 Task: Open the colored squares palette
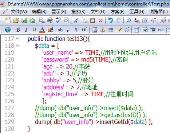(x=50, y=30)
